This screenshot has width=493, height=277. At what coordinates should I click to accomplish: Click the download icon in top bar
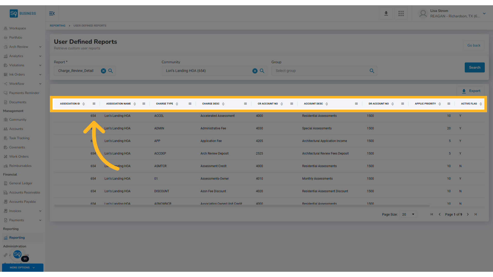[386, 13]
